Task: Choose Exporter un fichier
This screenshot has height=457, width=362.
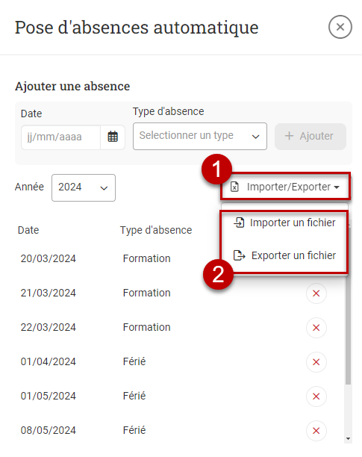Action: coord(284,255)
